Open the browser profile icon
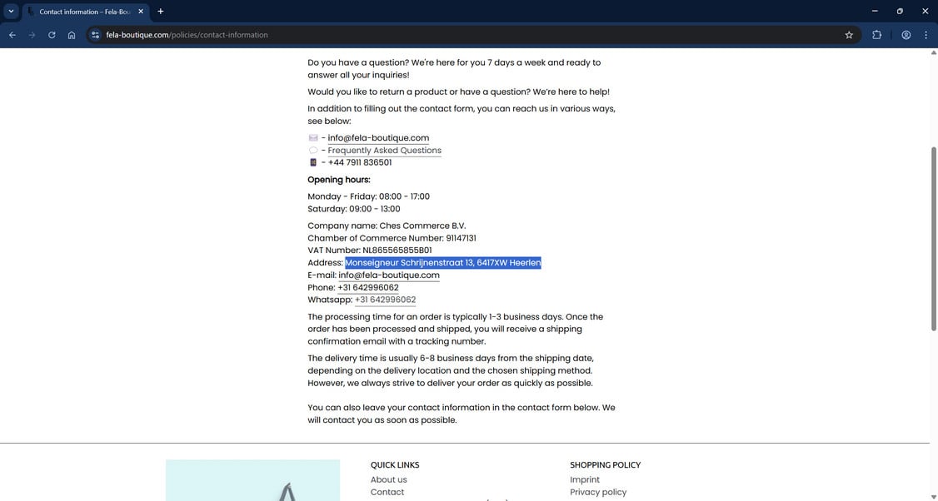The height and width of the screenshot is (501, 938). point(906,35)
